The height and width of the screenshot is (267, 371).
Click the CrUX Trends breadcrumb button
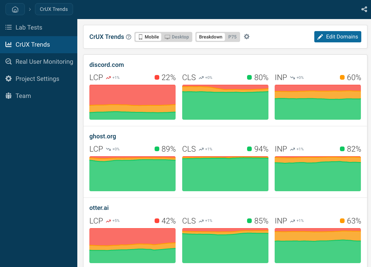pyautogui.click(x=54, y=9)
